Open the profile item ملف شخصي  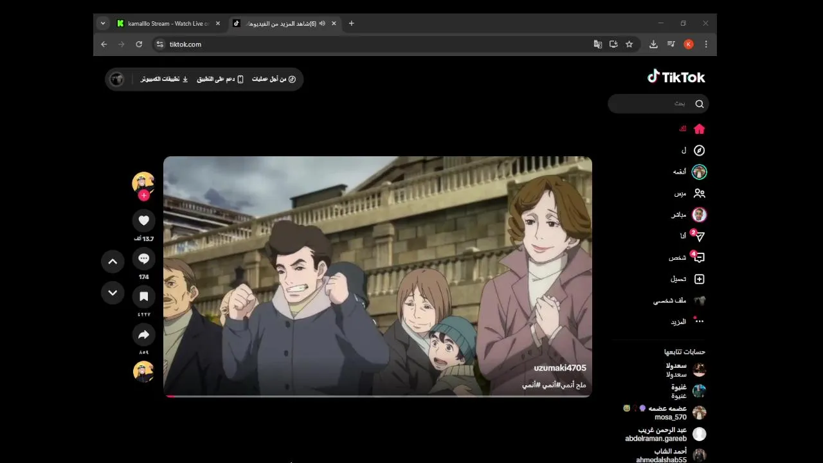[680, 300]
